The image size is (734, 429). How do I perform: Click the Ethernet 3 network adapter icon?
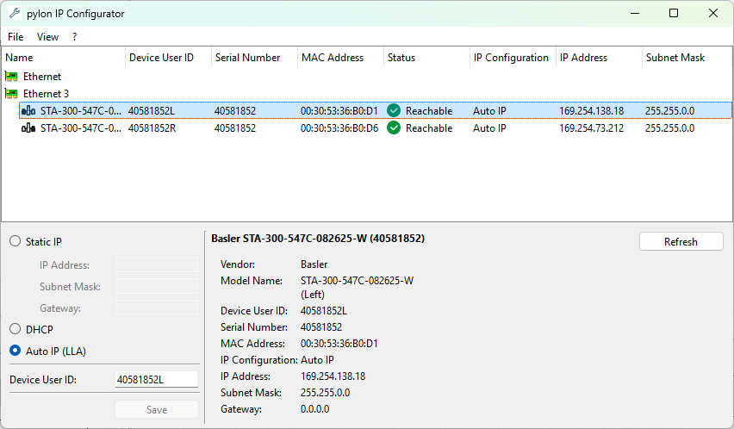point(11,94)
